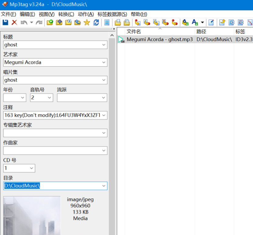Sort by 文件名 column header

(x=160, y=31)
